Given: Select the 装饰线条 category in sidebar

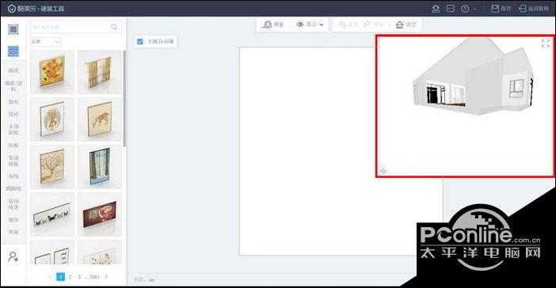Looking at the screenshot, I should click(x=13, y=204).
